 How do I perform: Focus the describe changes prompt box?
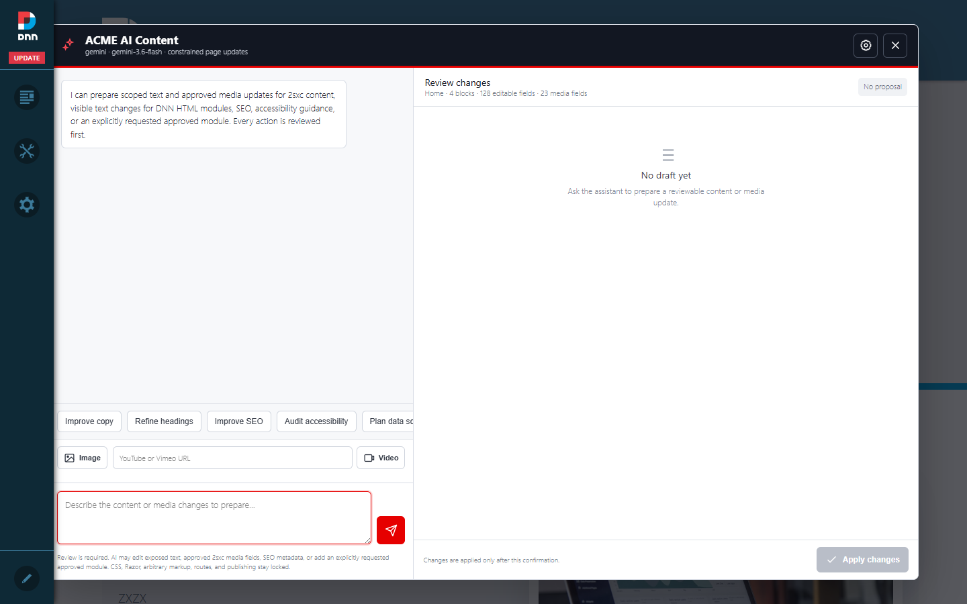tap(214, 517)
